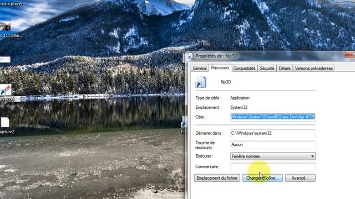This screenshot has height=199, width=355.
Task: Select the desktop shortcut icon above capture2
Action: [x=6, y=90]
